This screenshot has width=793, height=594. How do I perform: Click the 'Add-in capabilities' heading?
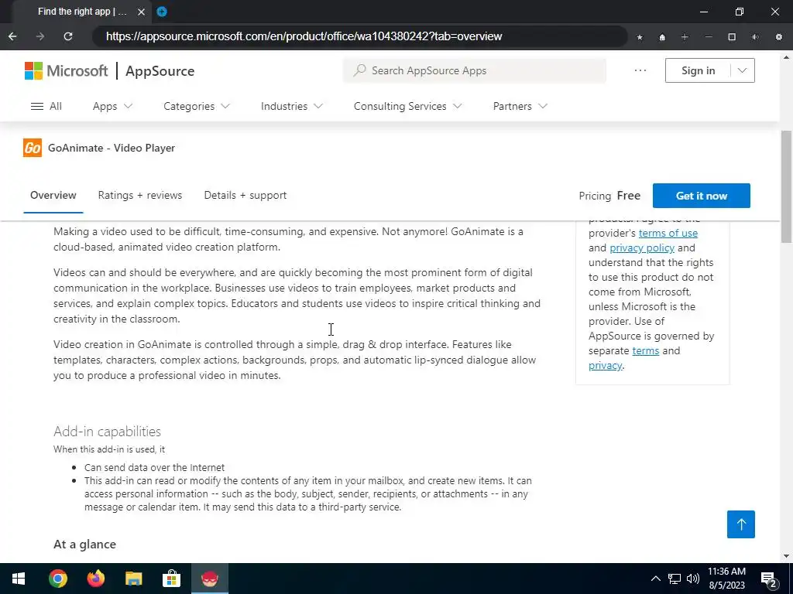[107, 432]
